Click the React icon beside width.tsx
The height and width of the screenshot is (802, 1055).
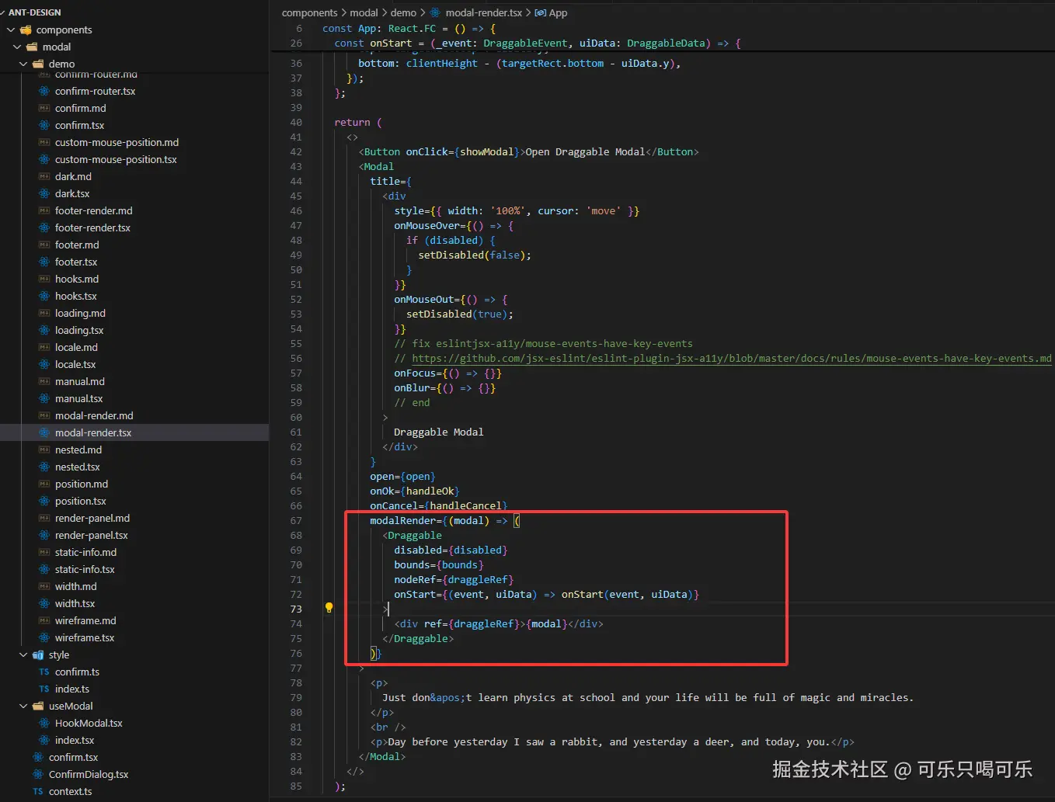(x=44, y=603)
